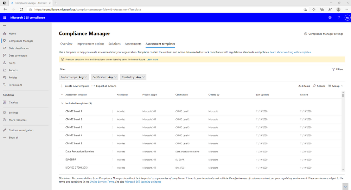This screenshot has width=351, height=190.
Task: Go back in the browser
Action: (x=5, y=9)
